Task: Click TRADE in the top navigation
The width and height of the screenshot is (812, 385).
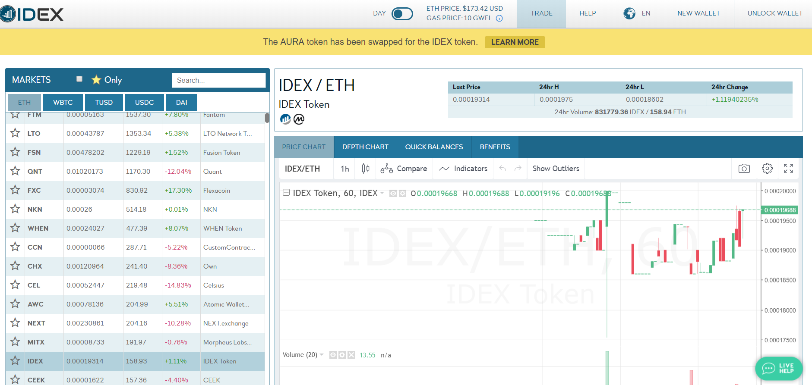Action: pyautogui.click(x=541, y=13)
